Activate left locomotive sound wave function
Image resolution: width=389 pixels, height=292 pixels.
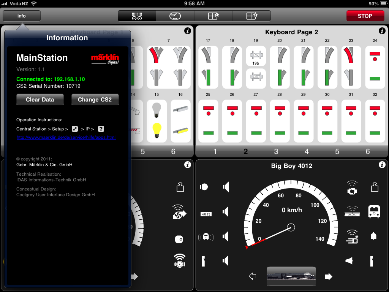[180, 260]
